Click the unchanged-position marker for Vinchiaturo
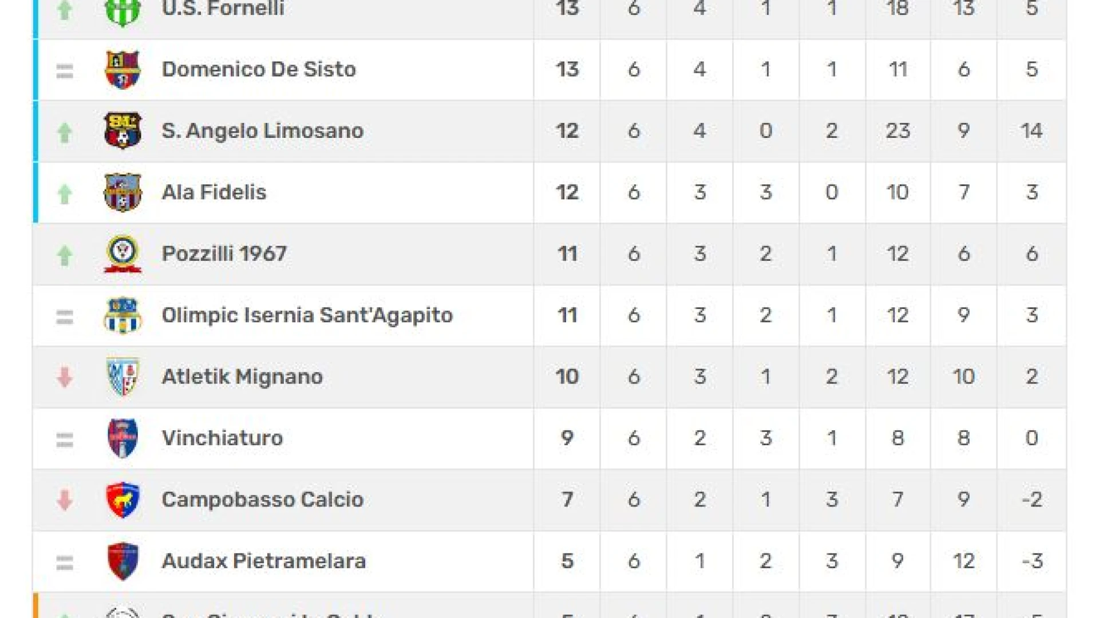The height and width of the screenshot is (618, 1099). [x=65, y=439]
